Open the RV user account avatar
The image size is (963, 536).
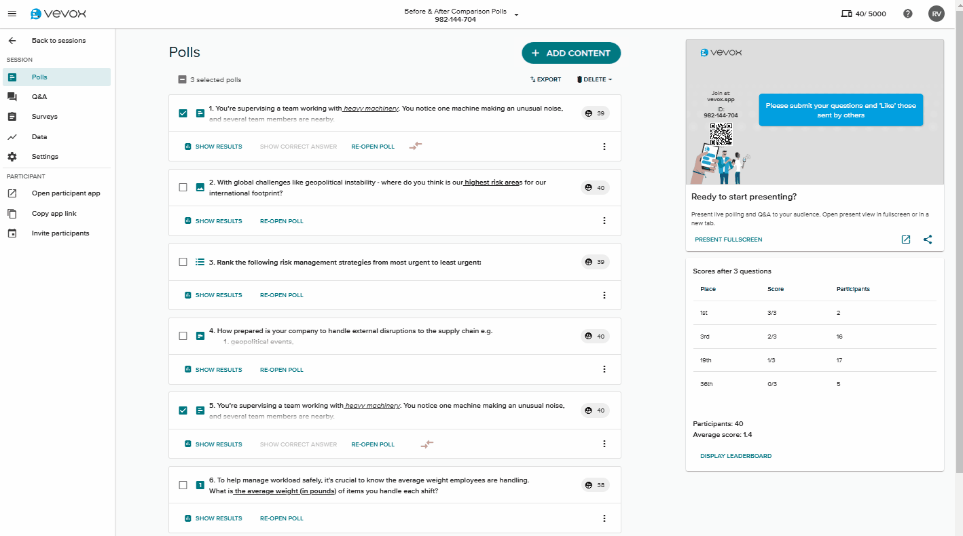tap(937, 14)
